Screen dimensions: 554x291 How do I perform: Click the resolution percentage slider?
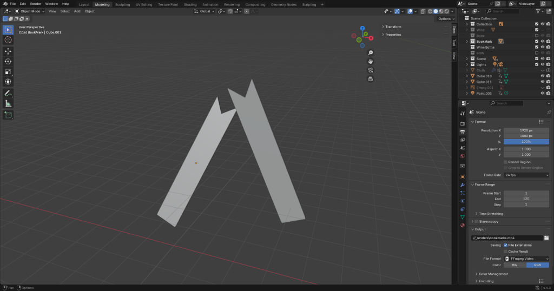click(526, 142)
